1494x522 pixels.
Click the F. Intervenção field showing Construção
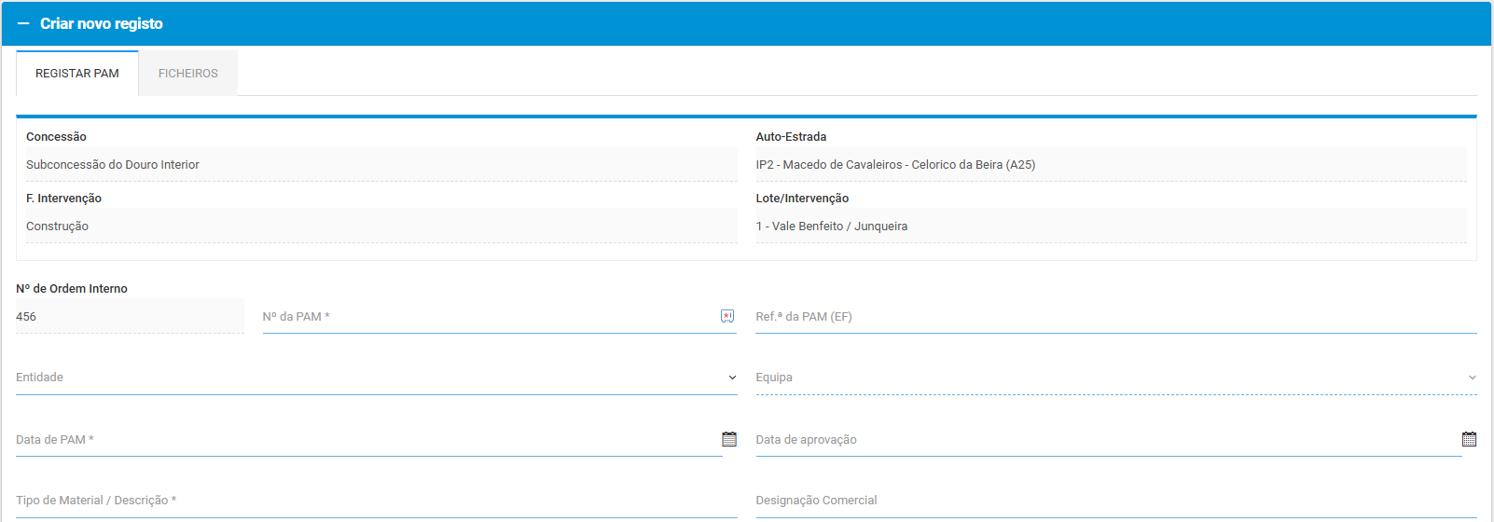tap(380, 227)
